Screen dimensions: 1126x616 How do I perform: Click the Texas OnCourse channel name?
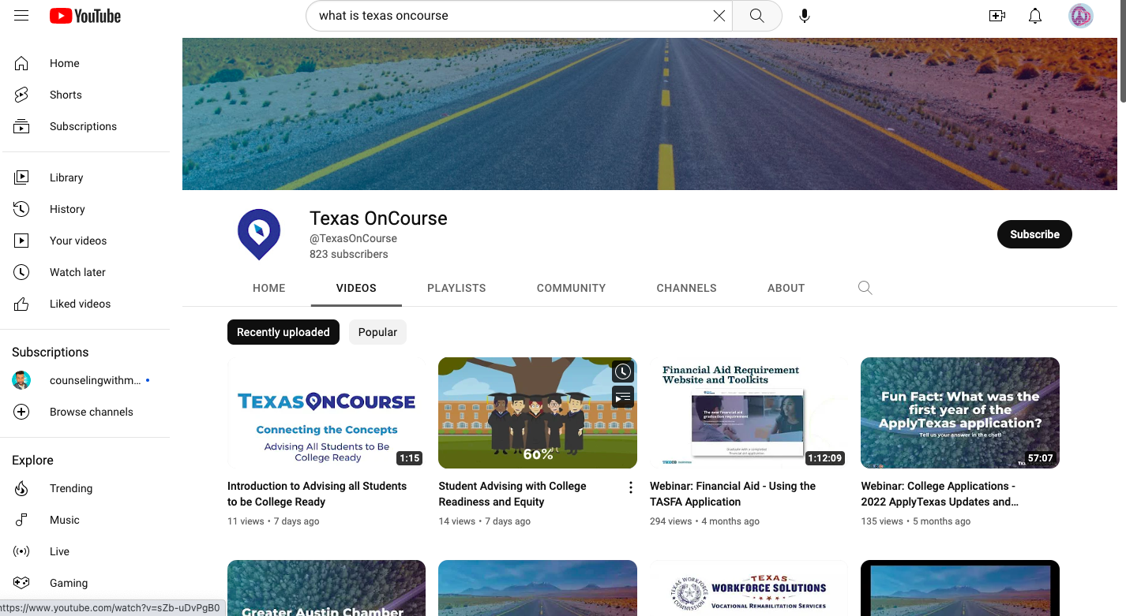tap(378, 218)
